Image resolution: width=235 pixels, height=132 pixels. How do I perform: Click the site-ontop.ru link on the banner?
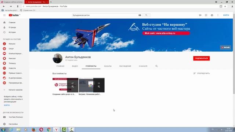pyautogui.click(x=166, y=33)
